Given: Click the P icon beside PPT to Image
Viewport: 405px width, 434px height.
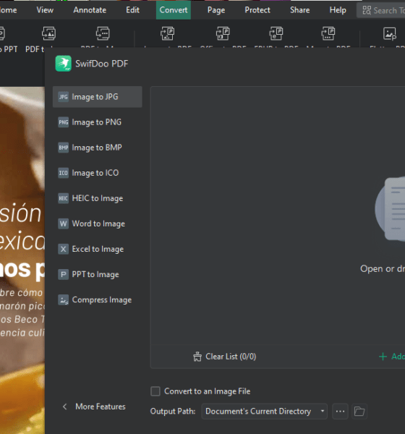Looking at the screenshot, I should (63, 275).
